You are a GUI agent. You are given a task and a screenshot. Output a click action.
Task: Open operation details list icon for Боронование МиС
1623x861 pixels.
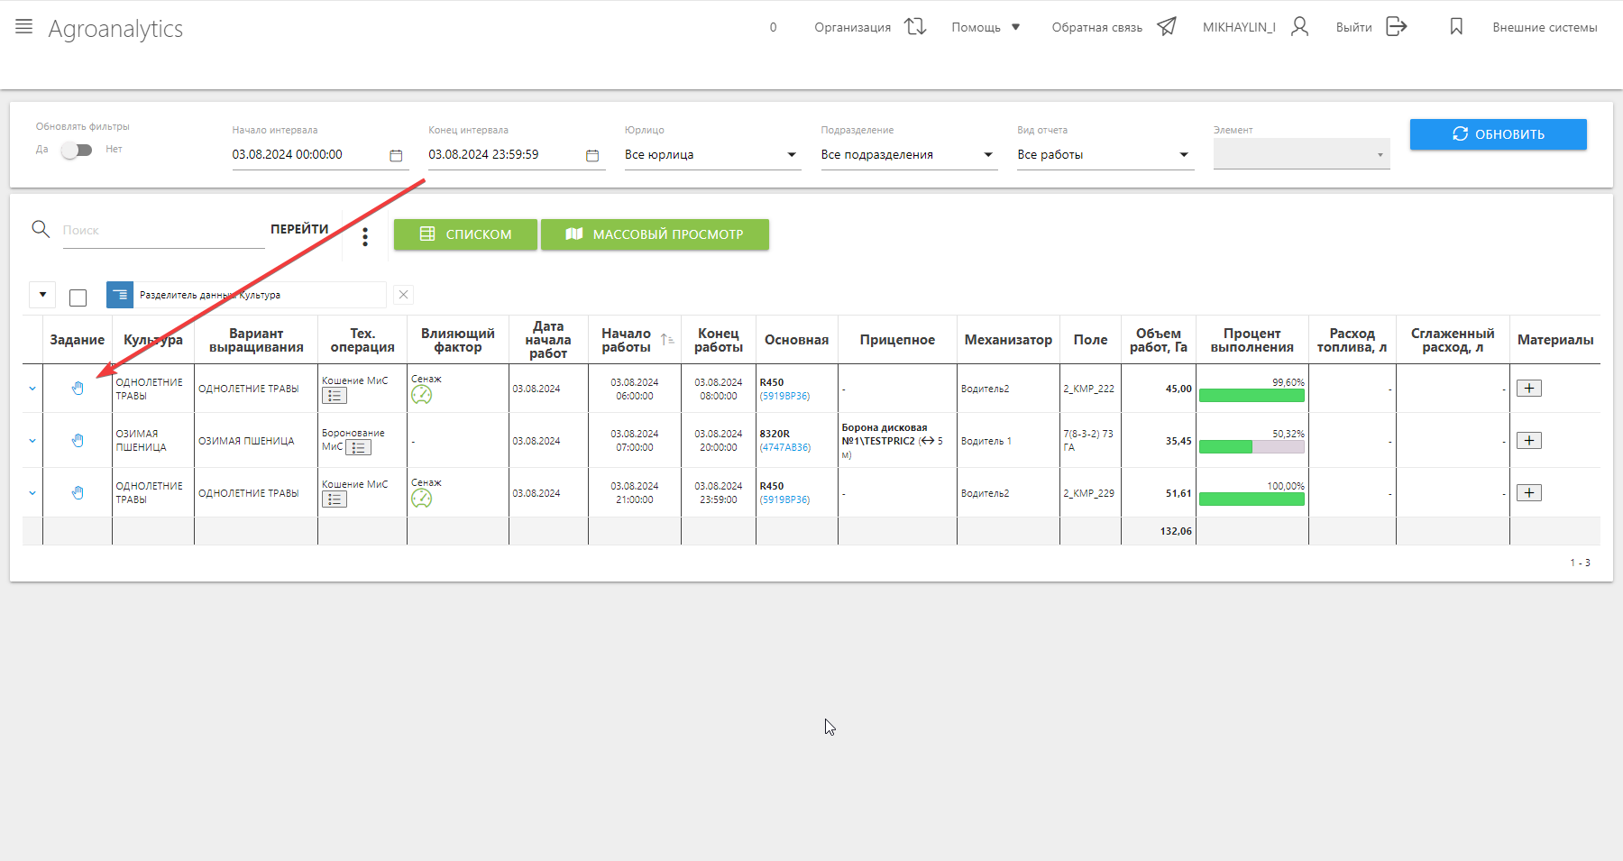[x=358, y=447]
